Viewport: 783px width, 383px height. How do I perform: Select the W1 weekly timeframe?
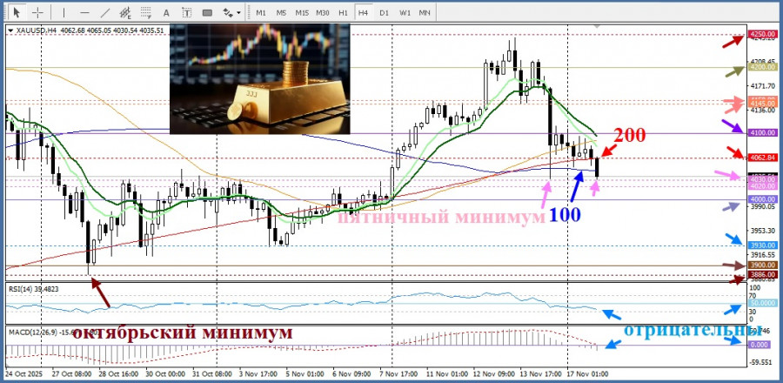click(405, 13)
